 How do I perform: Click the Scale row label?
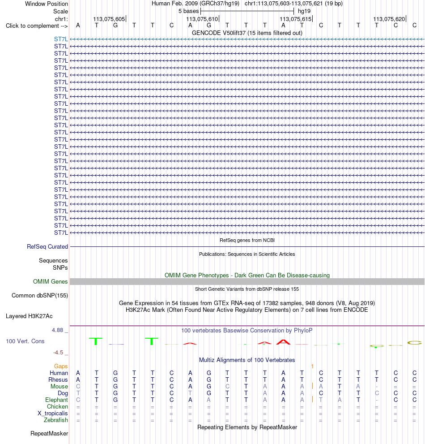(x=60, y=11)
